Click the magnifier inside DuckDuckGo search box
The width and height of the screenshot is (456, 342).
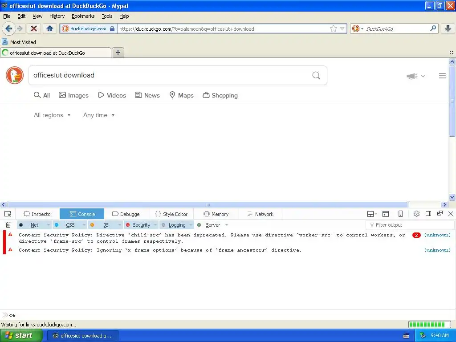316,76
